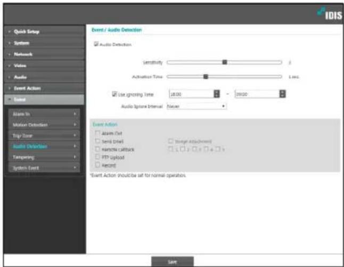
Task: Click the Sensitivity value readout
Action: (290, 62)
